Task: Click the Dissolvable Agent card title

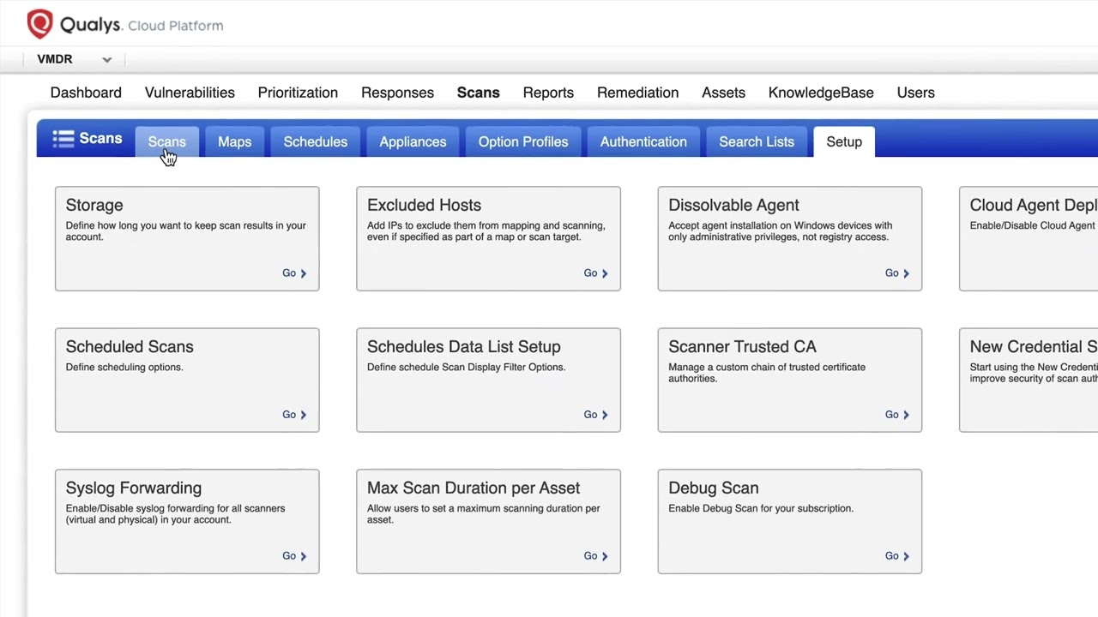Action: [733, 205]
